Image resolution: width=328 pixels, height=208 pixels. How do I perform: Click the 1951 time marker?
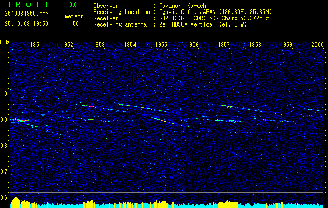(x=36, y=44)
